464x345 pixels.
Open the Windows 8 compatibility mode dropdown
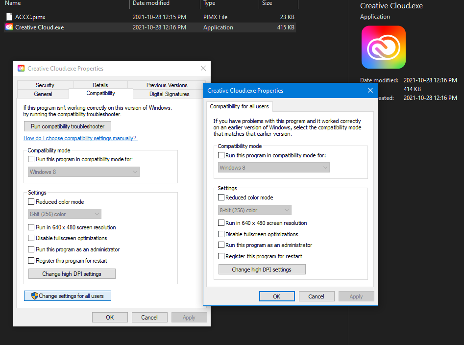click(x=83, y=172)
